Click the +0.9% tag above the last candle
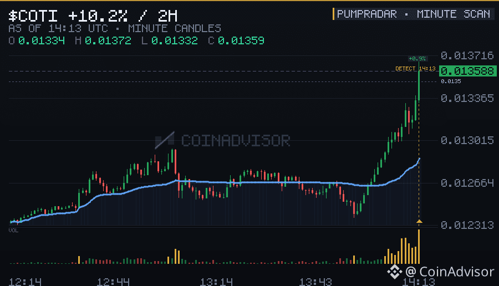Image resolution: width=499 pixels, height=286 pixels. point(417,59)
